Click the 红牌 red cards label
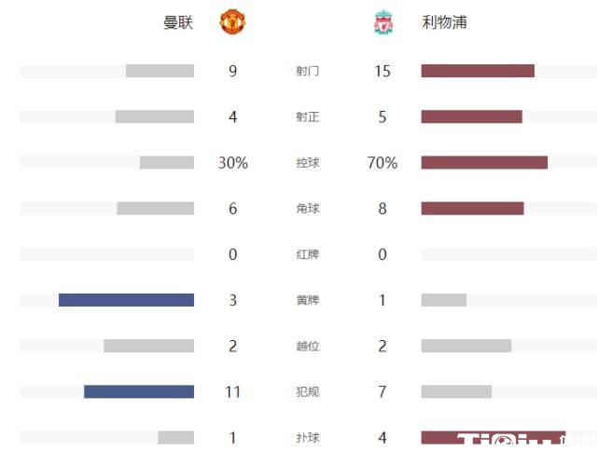The height and width of the screenshot is (464, 613). 307,254
